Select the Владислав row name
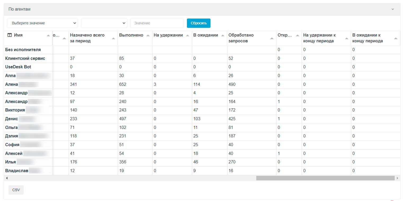The image size is (404, 201). [17, 171]
